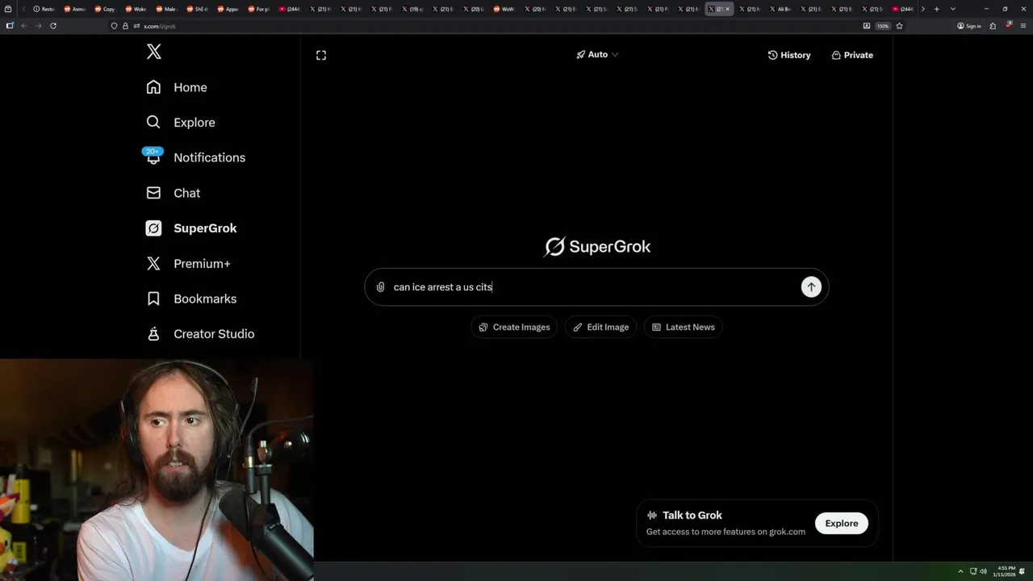
Task: Click the Talk to Grok voice icon
Action: pyautogui.click(x=652, y=515)
